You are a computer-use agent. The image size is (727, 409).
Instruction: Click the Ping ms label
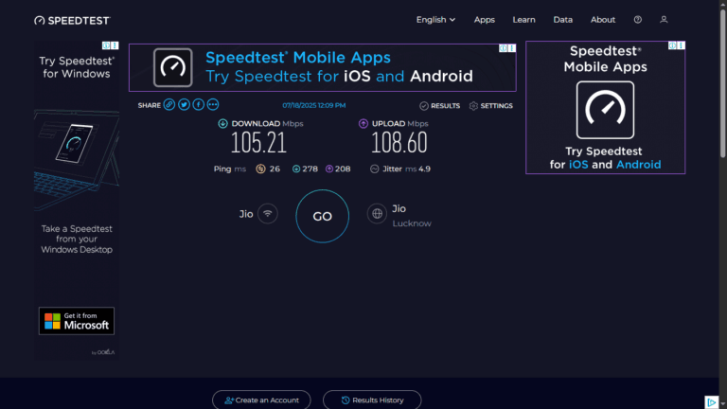point(229,169)
